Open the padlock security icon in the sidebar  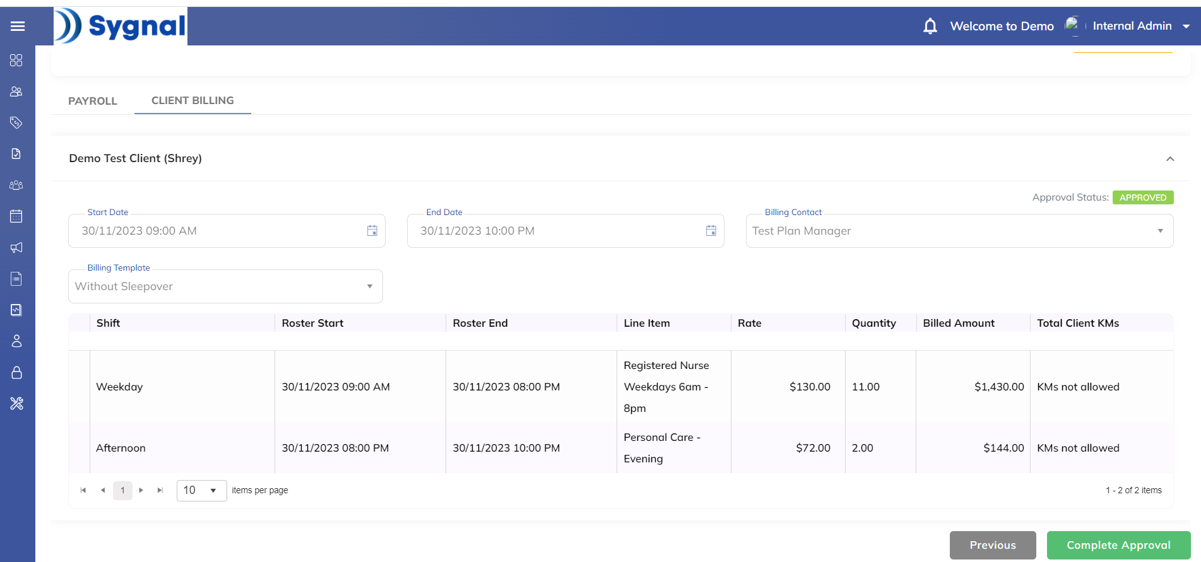[16, 372]
